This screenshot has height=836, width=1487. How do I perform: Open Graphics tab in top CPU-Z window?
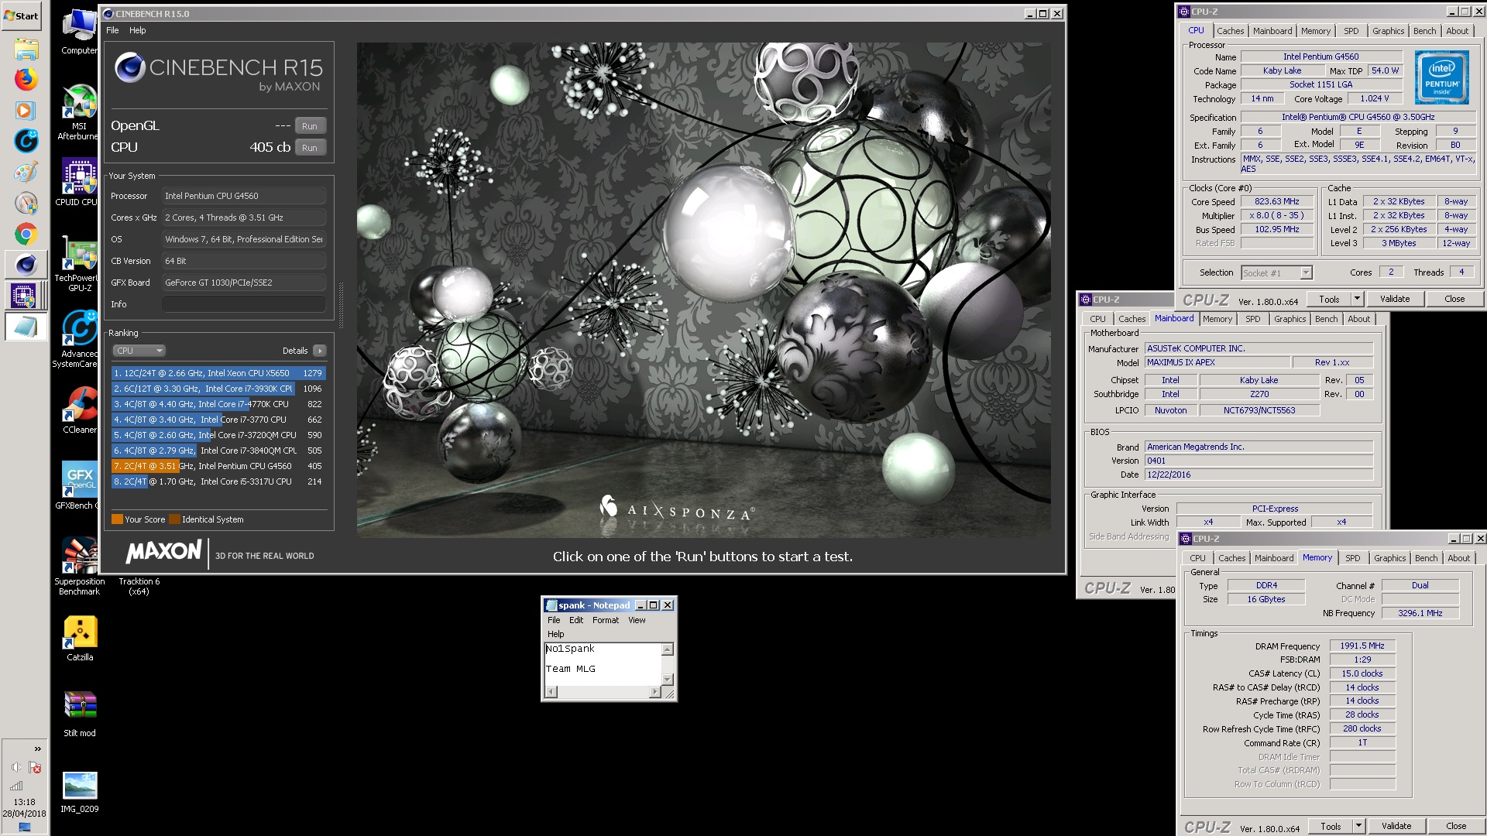point(1388,31)
